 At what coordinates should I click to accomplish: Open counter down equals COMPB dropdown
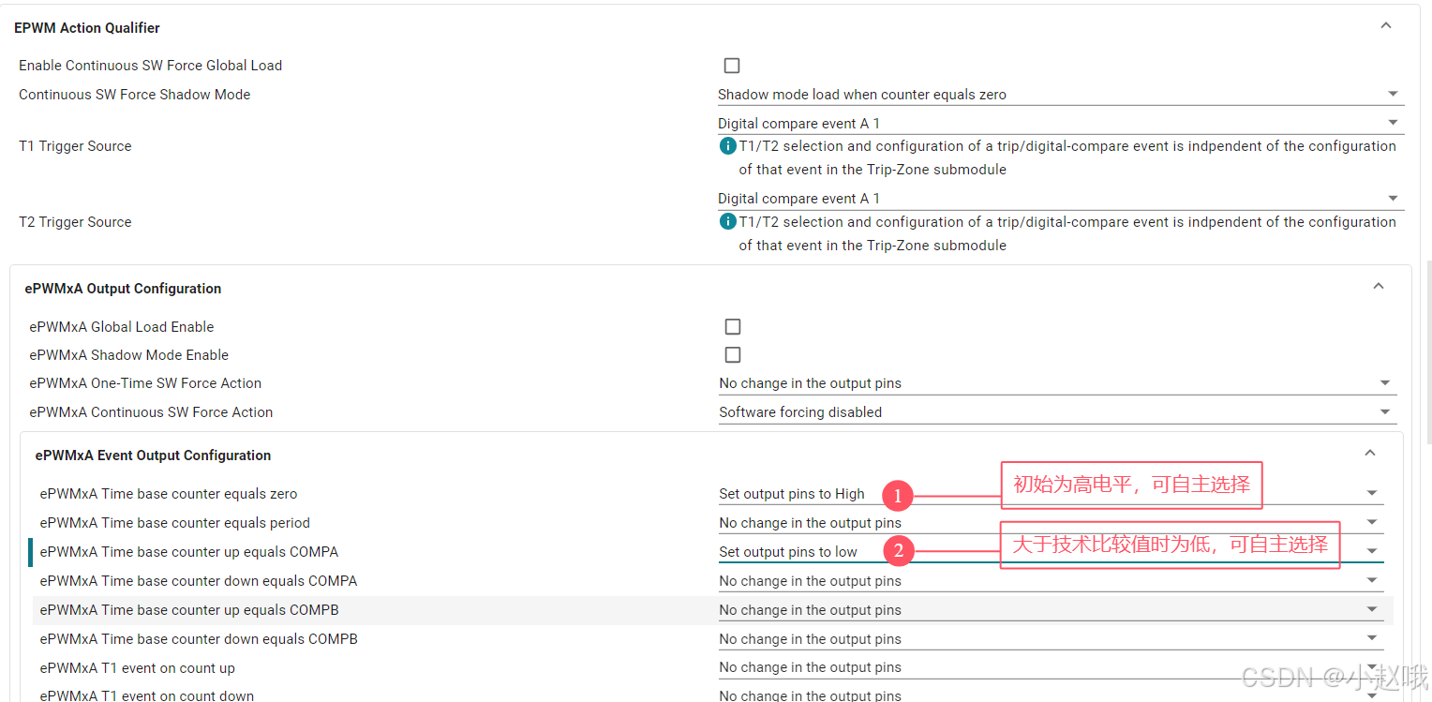(1051, 639)
